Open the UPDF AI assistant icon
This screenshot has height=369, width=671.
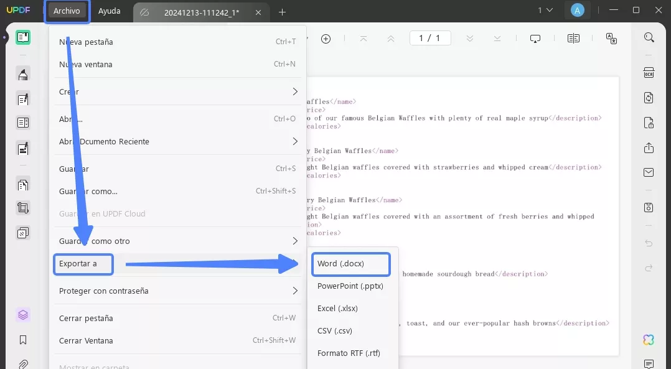tap(649, 340)
